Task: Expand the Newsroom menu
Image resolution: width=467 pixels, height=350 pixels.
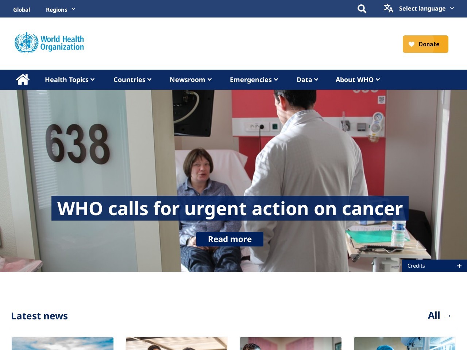Action: pyautogui.click(x=190, y=79)
